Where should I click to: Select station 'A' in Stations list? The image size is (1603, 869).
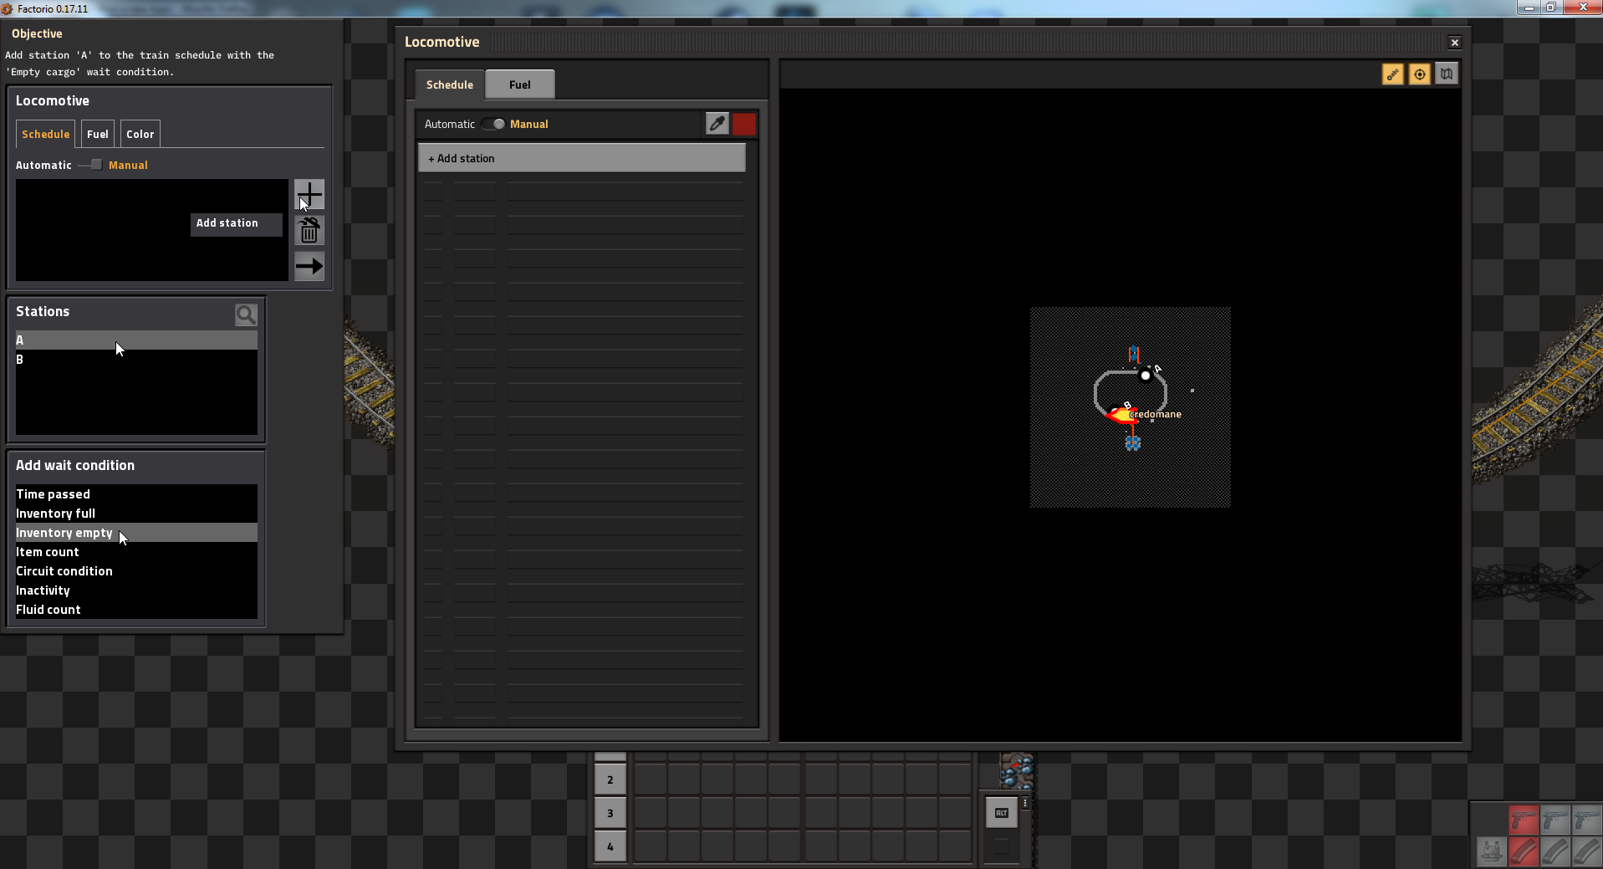(136, 340)
